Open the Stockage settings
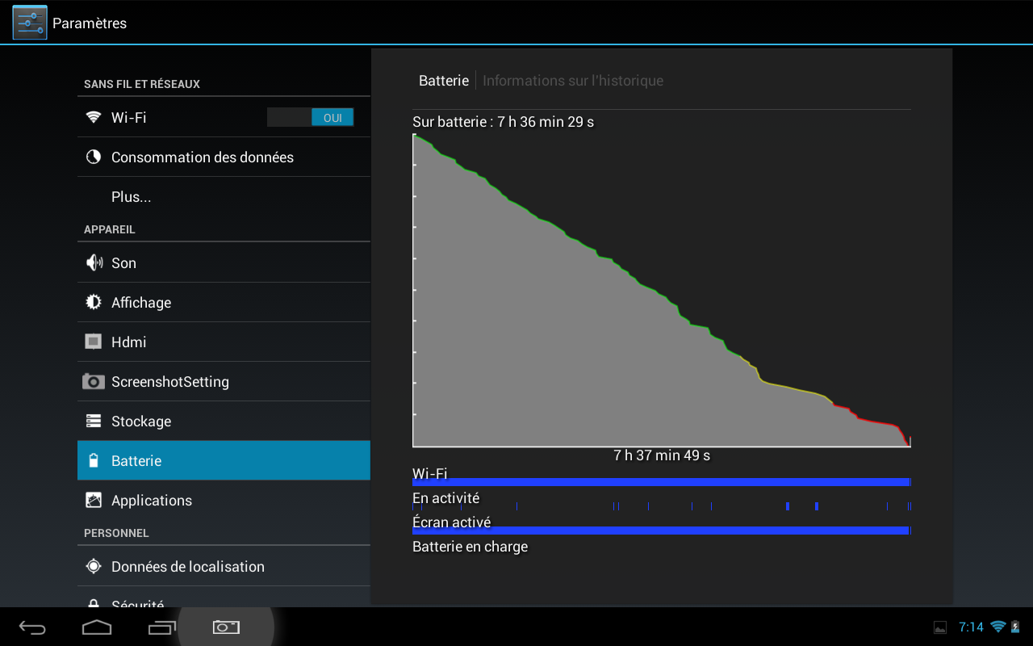The image size is (1033, 646). click(x=224, y=421)
